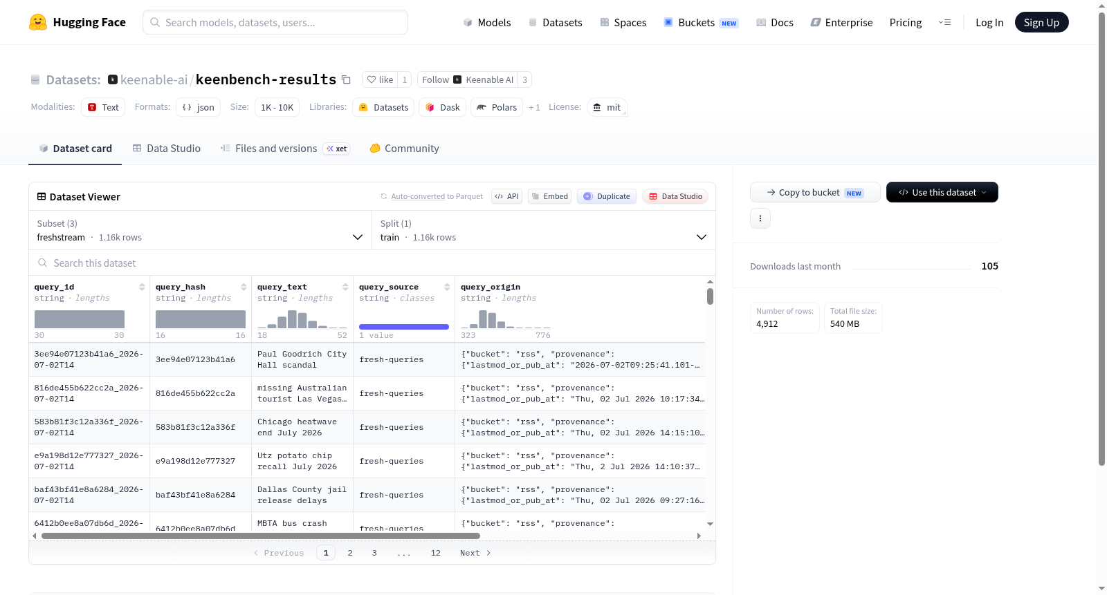Click the heart like icon

click(x=372, y=80)
